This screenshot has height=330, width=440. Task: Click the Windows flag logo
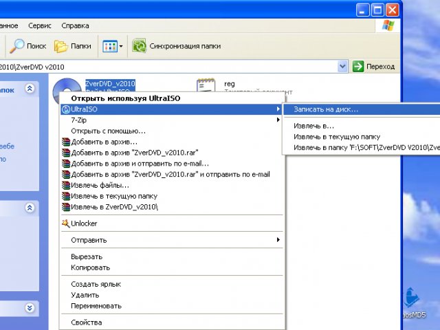[388, 25]
